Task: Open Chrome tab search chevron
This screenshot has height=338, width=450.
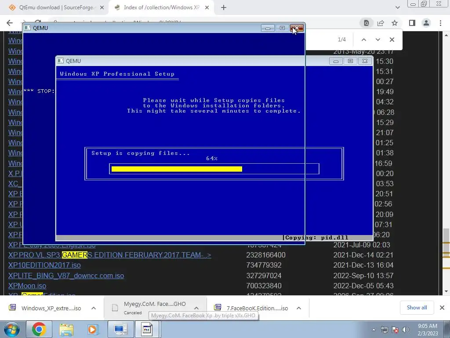Action: 397,8
